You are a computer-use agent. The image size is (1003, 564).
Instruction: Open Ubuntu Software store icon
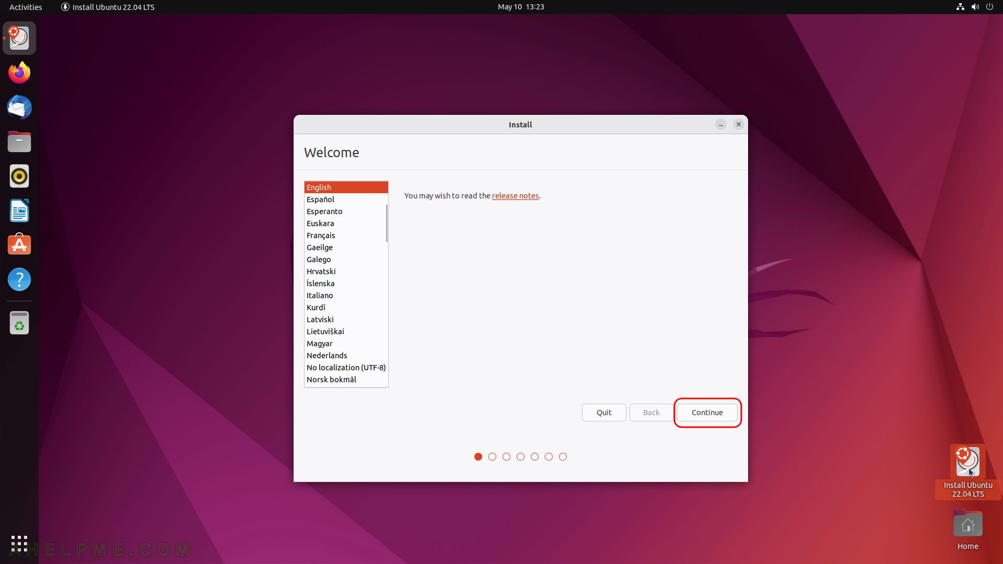[x=19, y=245]
